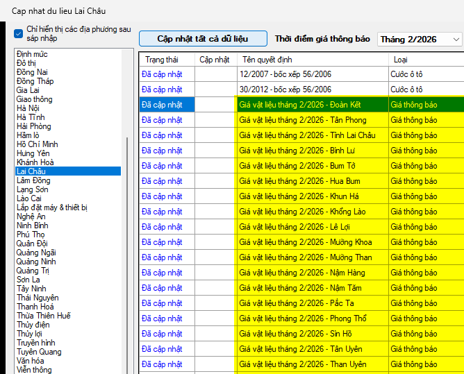Screen dimensions: 464x374
Task: Choose 'Lào Cai' from the locality list
Action: [29, 198]
